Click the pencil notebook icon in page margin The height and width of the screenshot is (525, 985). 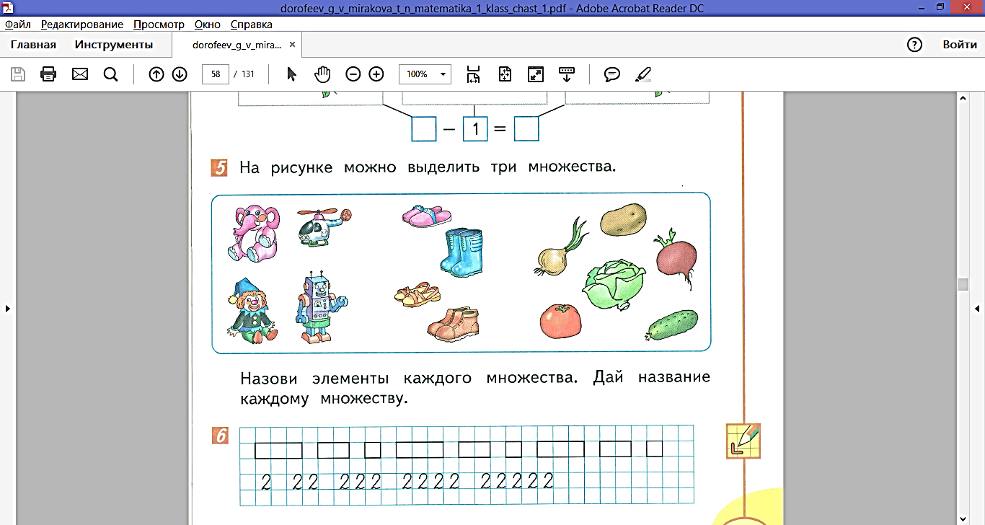coord(743,441)
